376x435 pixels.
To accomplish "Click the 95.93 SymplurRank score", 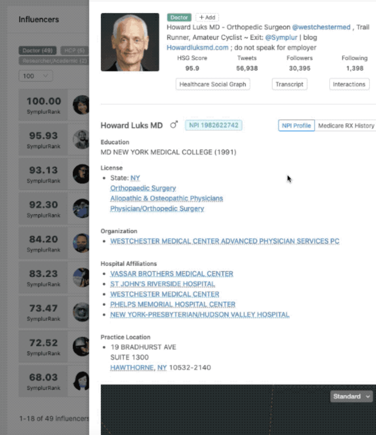I will click(43, 136).
